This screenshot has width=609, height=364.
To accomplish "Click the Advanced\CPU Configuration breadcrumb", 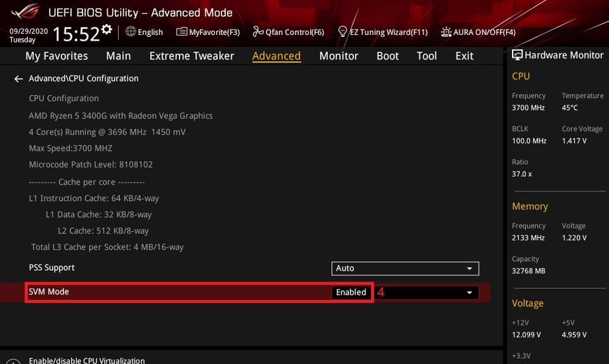I will (84, 79).
